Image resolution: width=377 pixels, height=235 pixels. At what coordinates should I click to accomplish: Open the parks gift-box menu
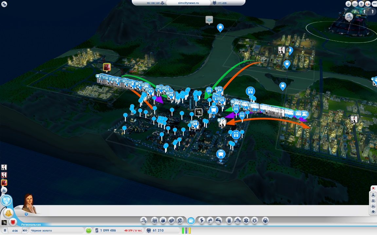tap(265, 220)
